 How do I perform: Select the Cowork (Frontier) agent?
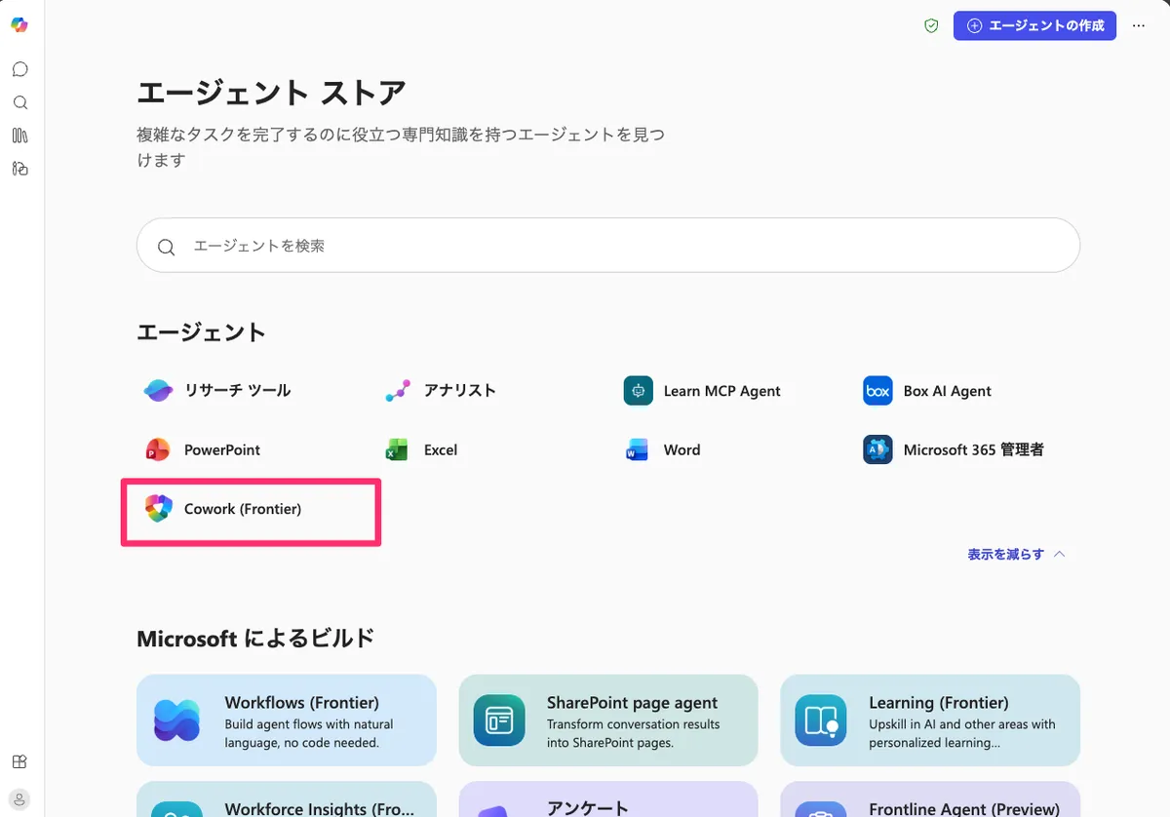pos(243,509)
